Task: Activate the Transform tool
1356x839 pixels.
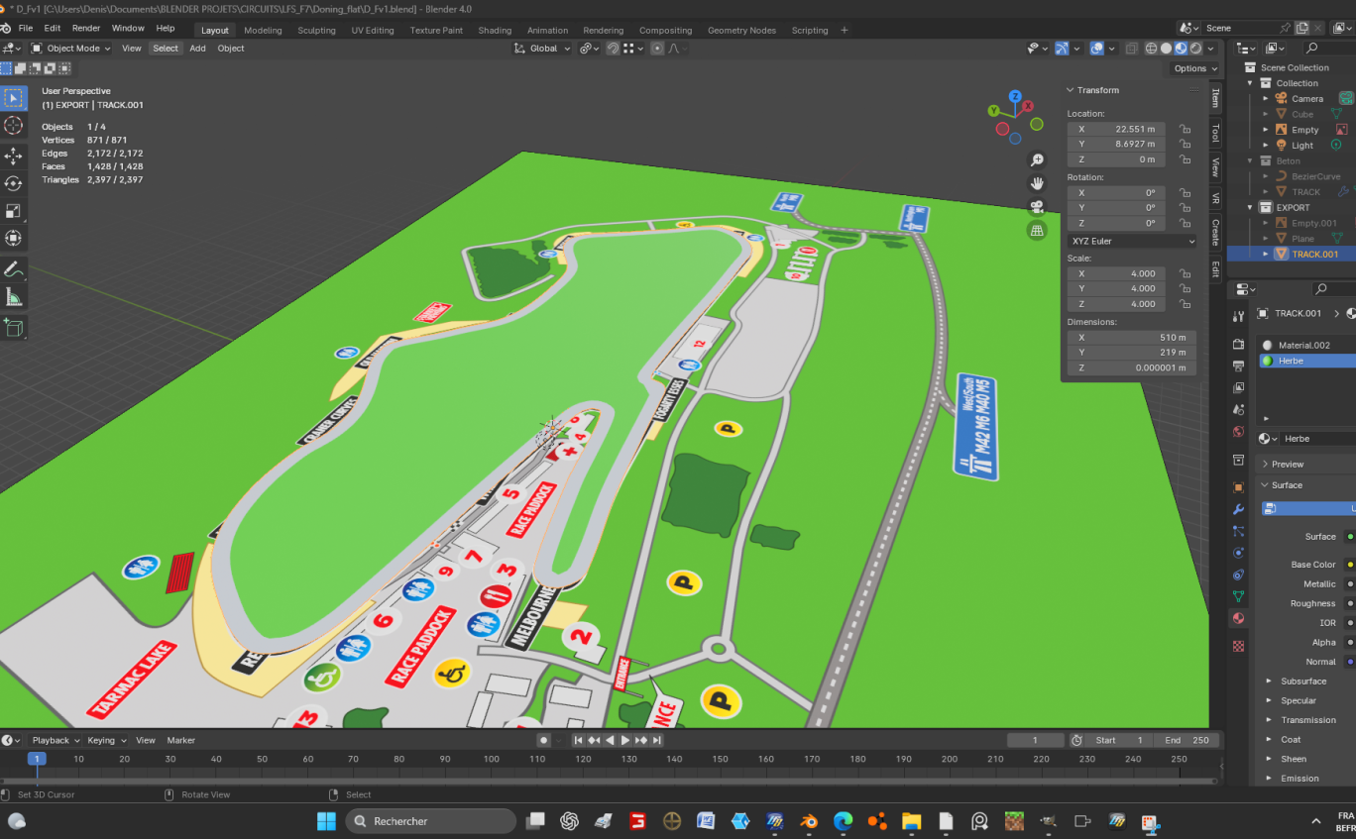Action: (x=14, y=239)
